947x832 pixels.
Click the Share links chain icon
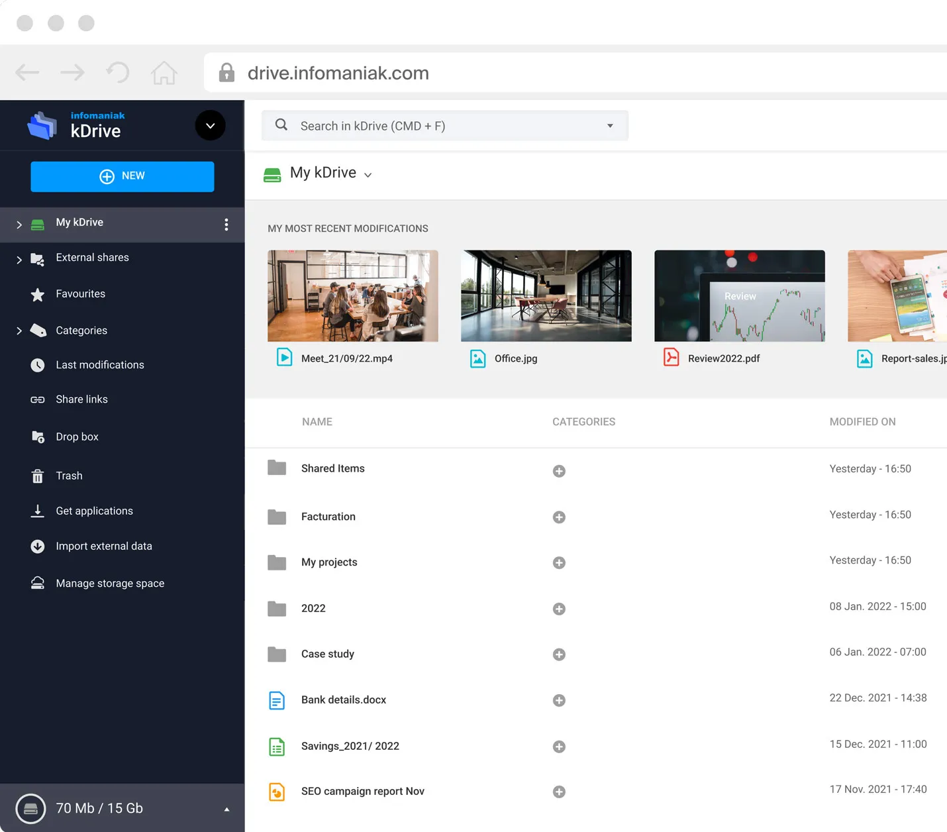click(x=38, y=399)
